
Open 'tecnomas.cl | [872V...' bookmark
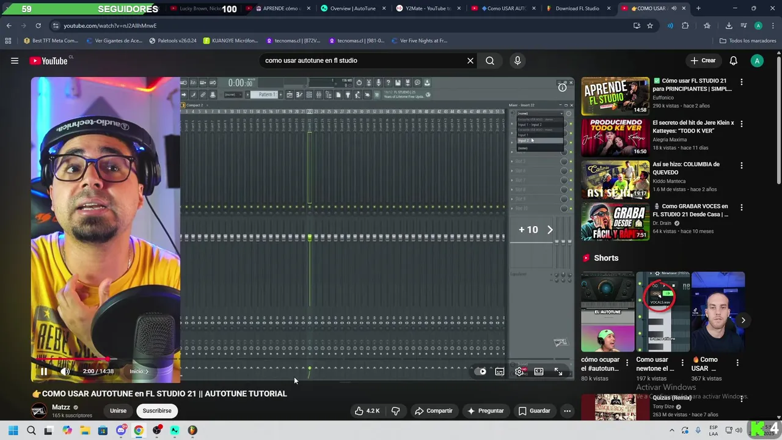coord(293,41)
